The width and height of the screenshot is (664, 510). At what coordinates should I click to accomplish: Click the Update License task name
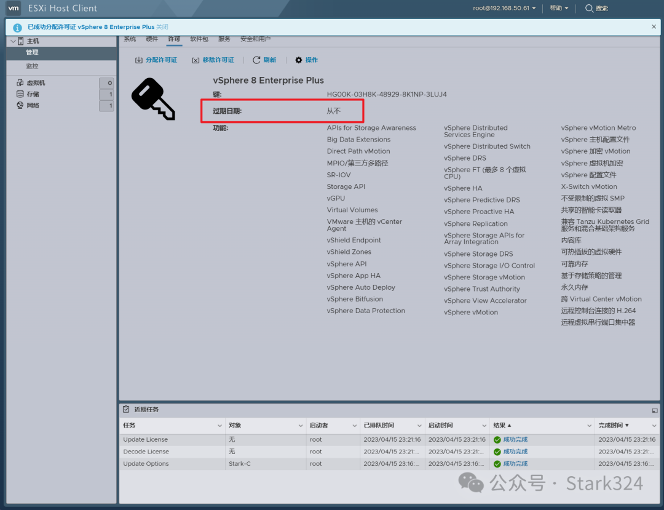pyautogui.click(x=145, y=440)
